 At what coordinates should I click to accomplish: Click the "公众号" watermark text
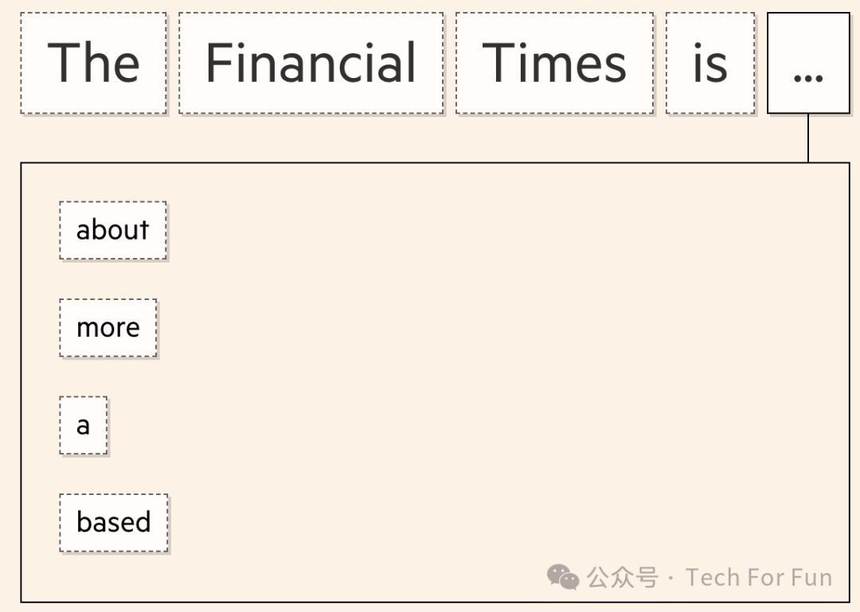coord(623,577)
